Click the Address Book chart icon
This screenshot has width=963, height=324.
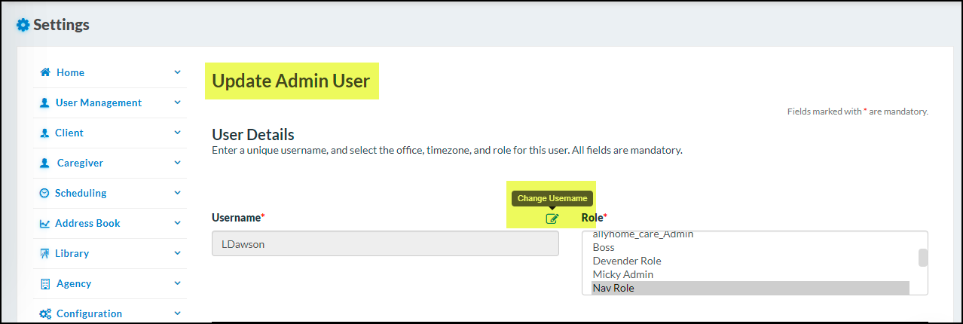pos(44,223)
